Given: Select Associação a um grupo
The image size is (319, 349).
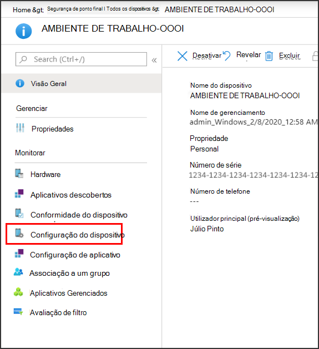Looking at the screenshot, I should [69, 274].
